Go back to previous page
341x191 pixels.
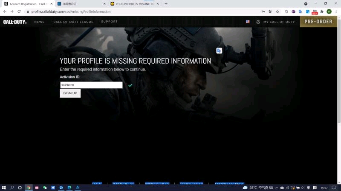point(5,11)
